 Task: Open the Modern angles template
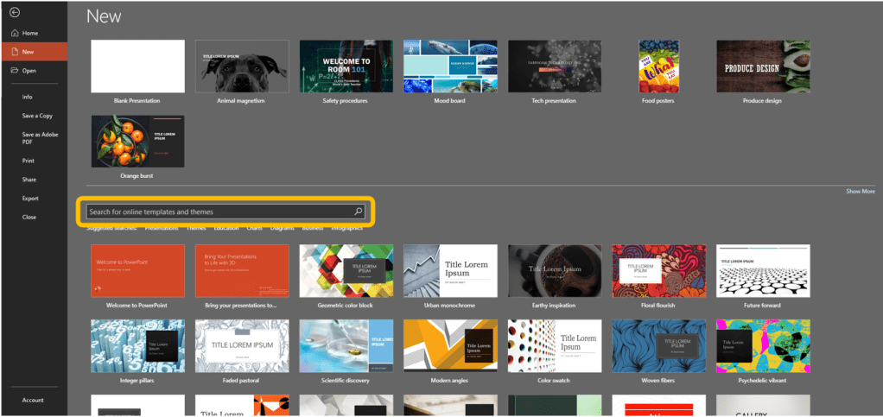[450, 345]
